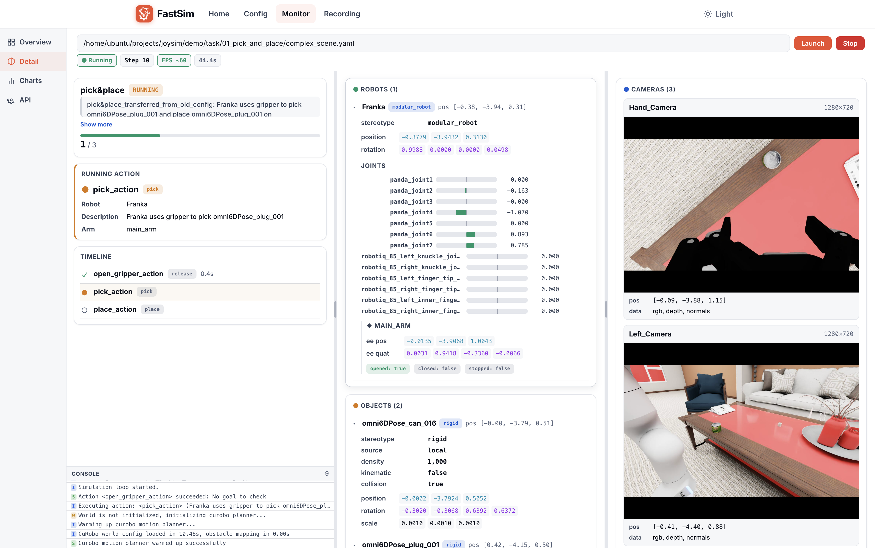Image resolution: width=875 pixels, height=548 pixels.
Task: Open the Recording tab
Action: (342, 14)
